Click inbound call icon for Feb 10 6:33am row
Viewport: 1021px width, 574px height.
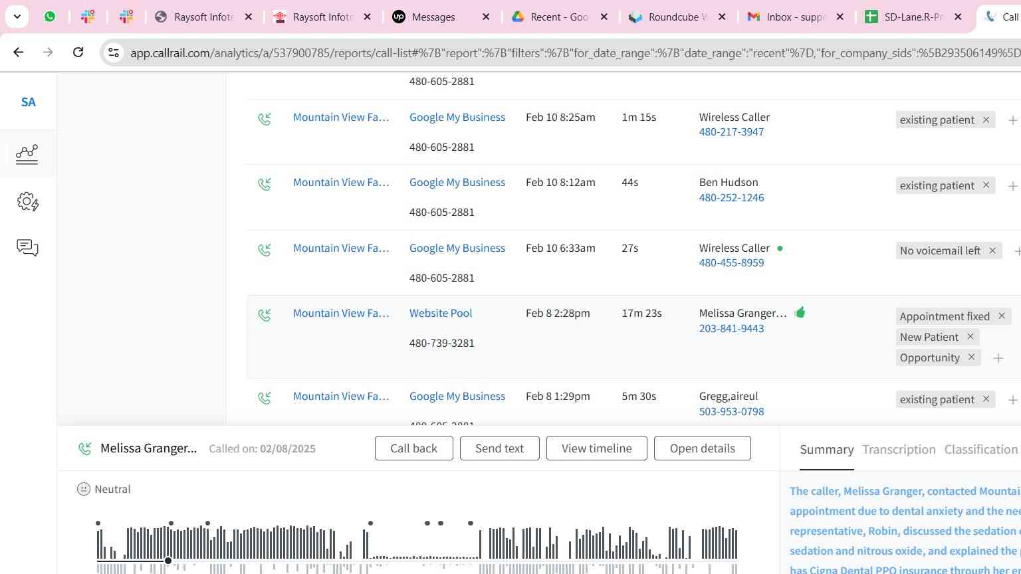[265, 250]
